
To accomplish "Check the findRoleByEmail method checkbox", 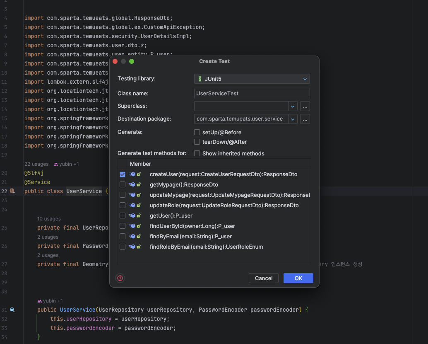I will (x=123, y=247).
